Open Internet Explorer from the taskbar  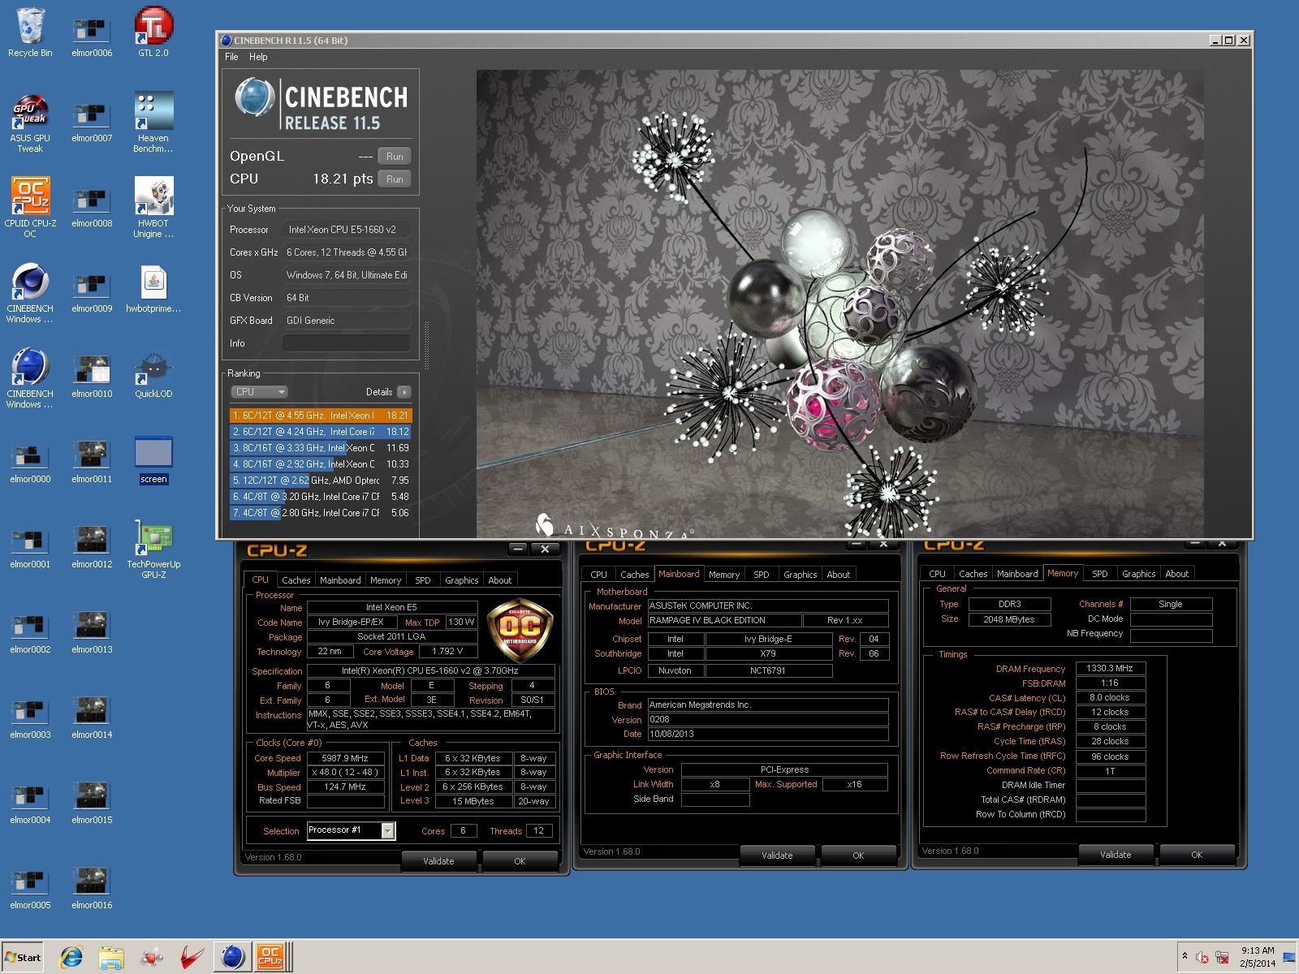click(71, 958)
